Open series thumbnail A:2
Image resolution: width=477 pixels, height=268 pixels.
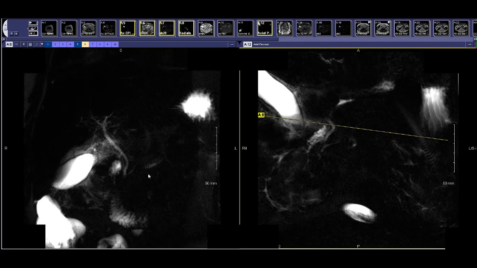pos(69,28)
